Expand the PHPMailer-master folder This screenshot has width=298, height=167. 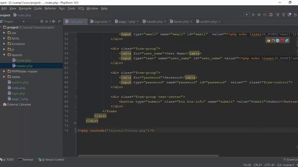4,71
